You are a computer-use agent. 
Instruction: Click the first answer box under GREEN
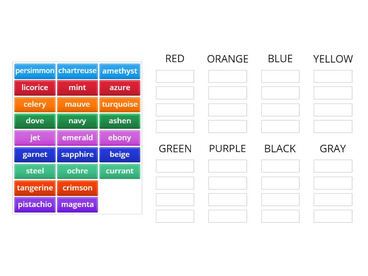175,166
